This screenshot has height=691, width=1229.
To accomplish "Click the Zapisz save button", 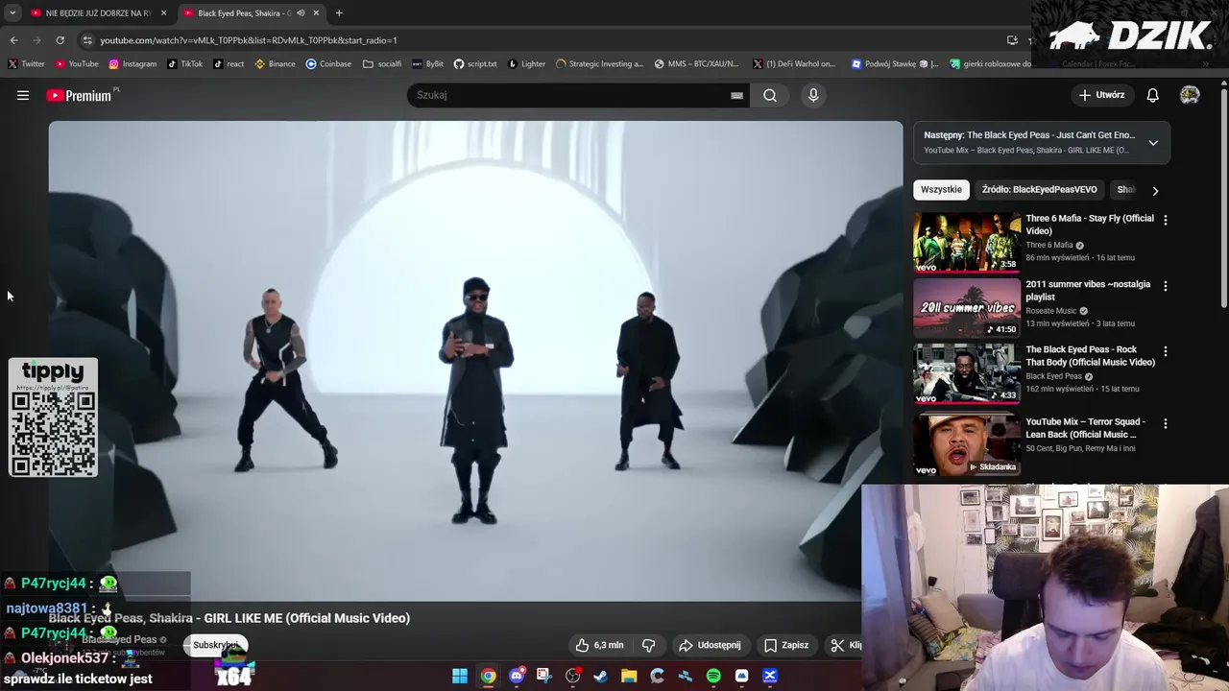I will pyautogui.click(x=786, y=645).
